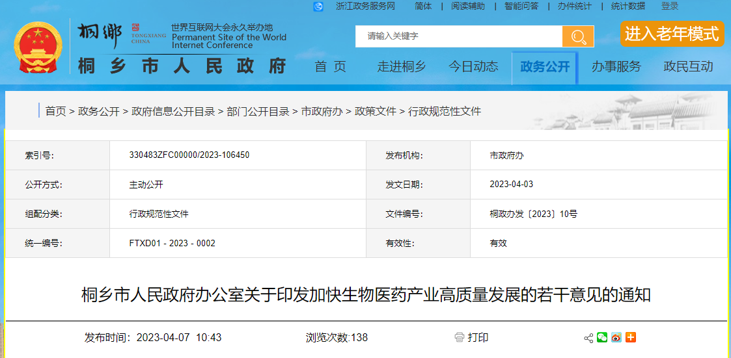Toggle 简体 language conversion
Viewport: 731px width, 358px height.
[423, 6]
